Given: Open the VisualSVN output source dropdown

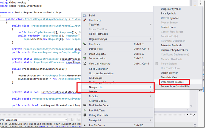Looking at the screenshot, I should click(x=66, y=120).
